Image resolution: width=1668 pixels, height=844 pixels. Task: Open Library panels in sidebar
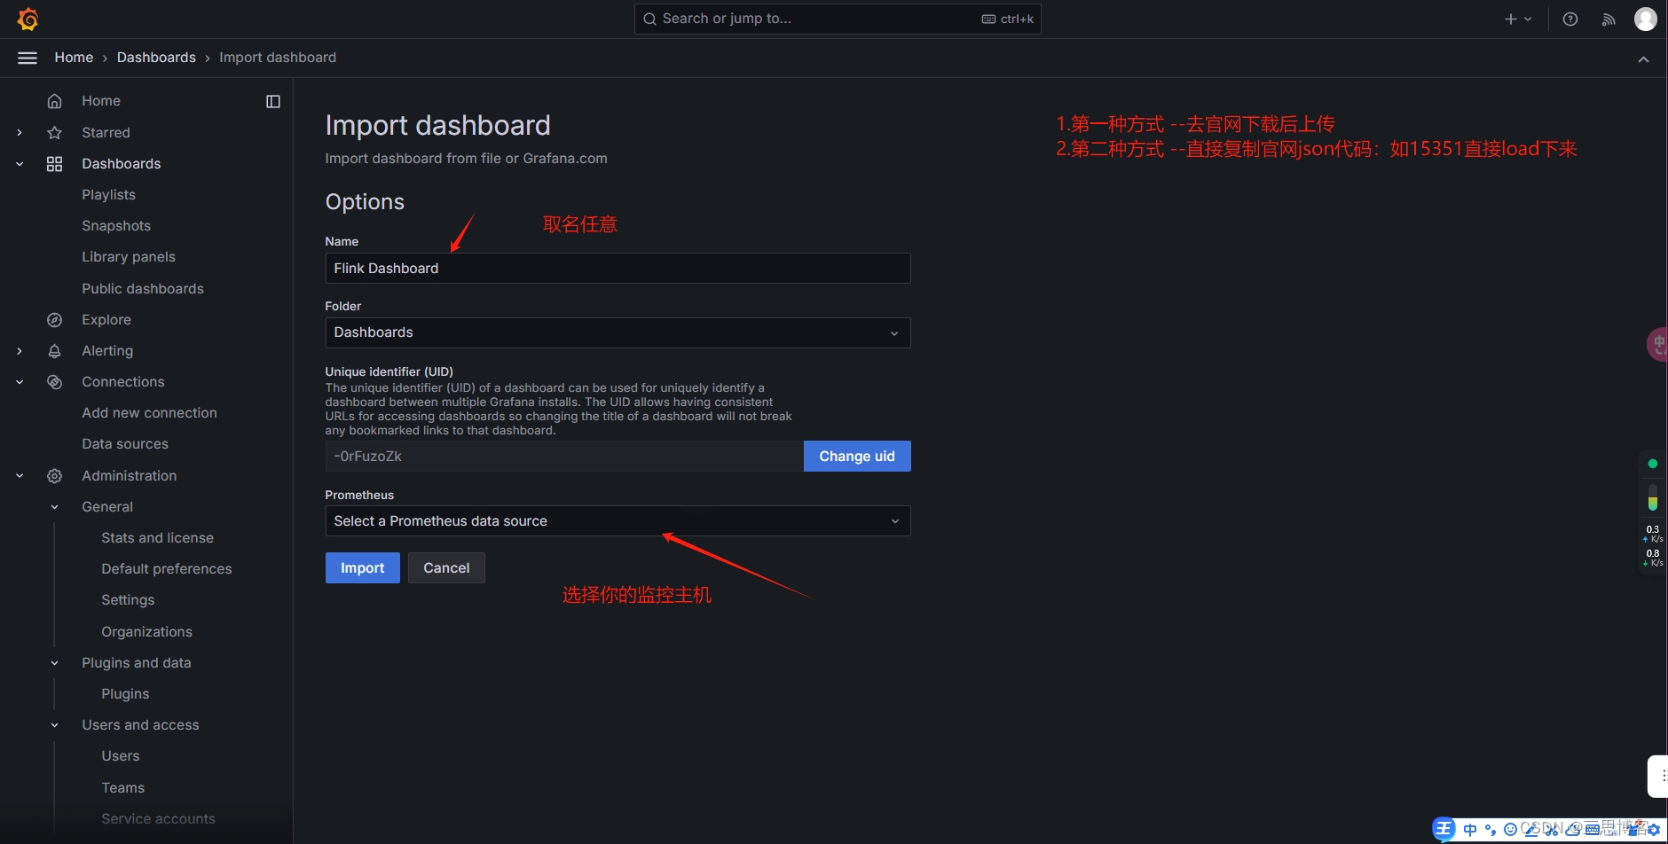[129, 257]
